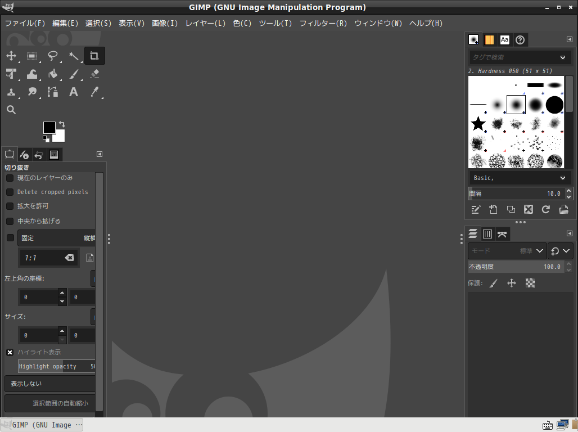Select the Move tool
Image resolution: width=578 pixels, height=432 pixels.
coord(11,56)
